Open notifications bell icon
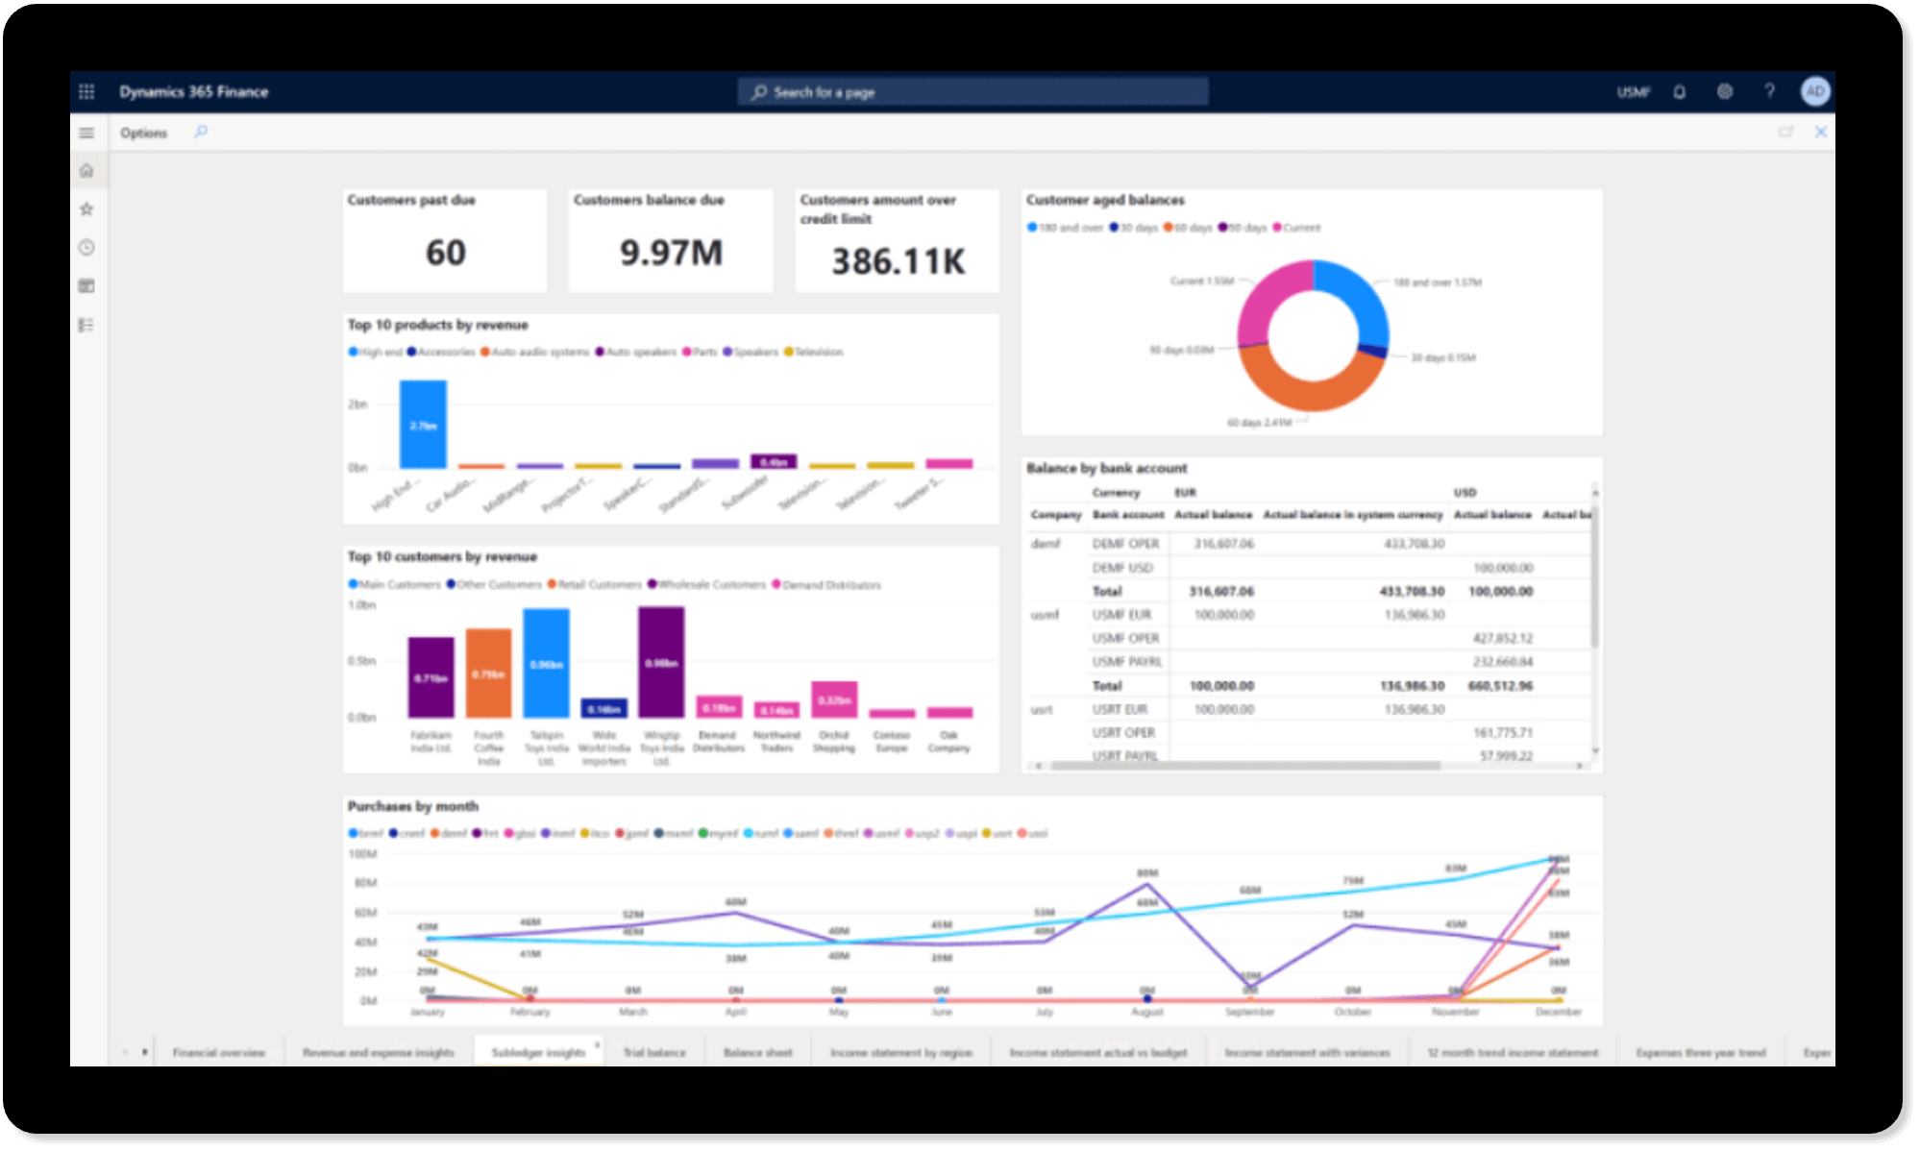 click(1679, 92)
